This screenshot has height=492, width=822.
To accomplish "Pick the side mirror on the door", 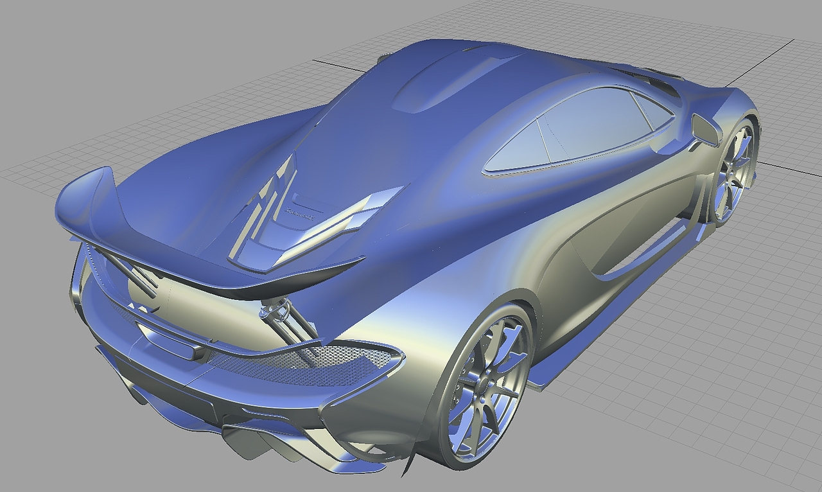I will click(x=706, y=130).
